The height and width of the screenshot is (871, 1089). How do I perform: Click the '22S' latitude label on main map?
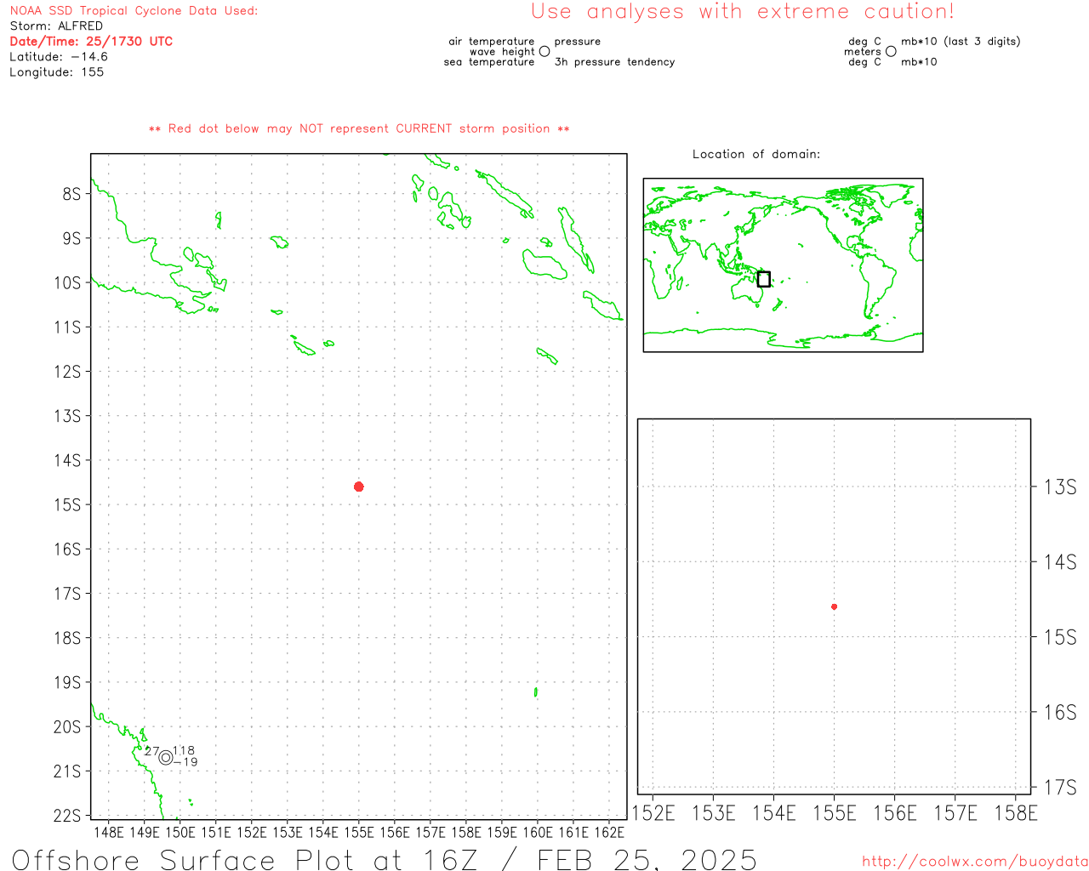click(x=67, y=816)
